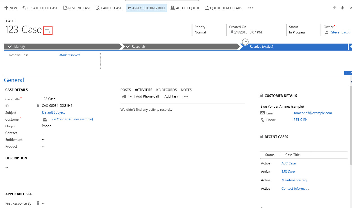Viewport: 352px width, 208px height.
Task: Click the New record plus icon
Action: [x=6, y=8]
